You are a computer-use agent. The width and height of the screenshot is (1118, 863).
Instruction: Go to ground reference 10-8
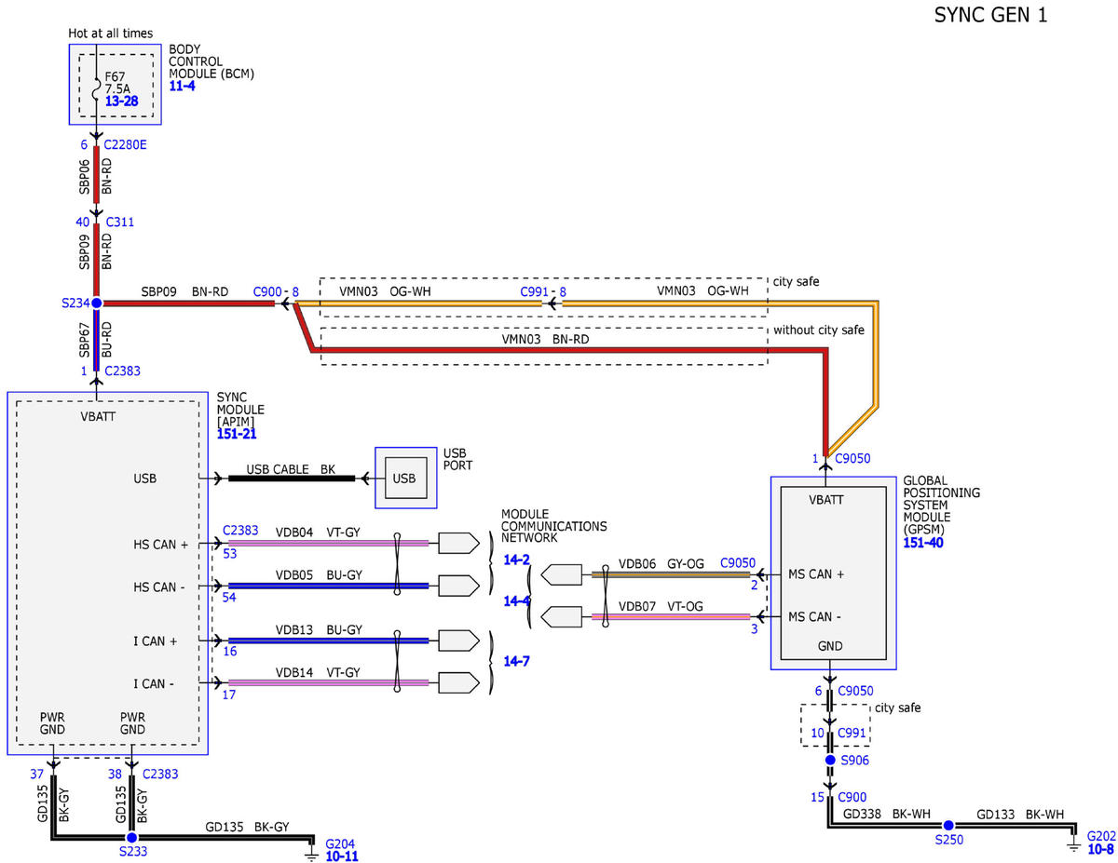click(x=1101, y=849)
